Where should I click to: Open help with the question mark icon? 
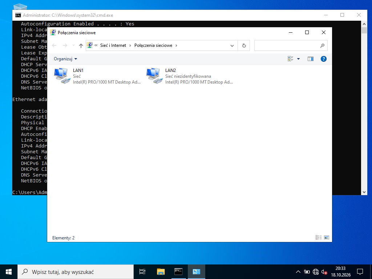coord(324,59)
